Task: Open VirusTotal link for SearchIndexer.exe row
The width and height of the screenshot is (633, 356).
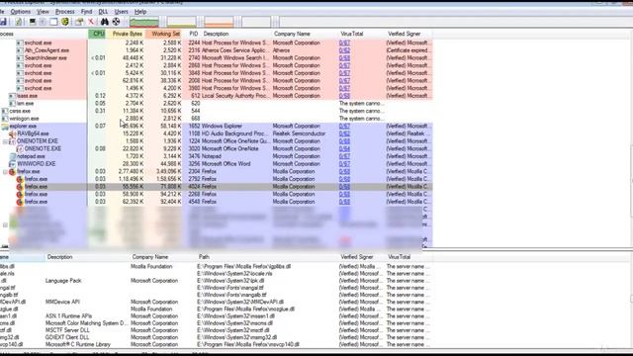Action: click(344, 58)
